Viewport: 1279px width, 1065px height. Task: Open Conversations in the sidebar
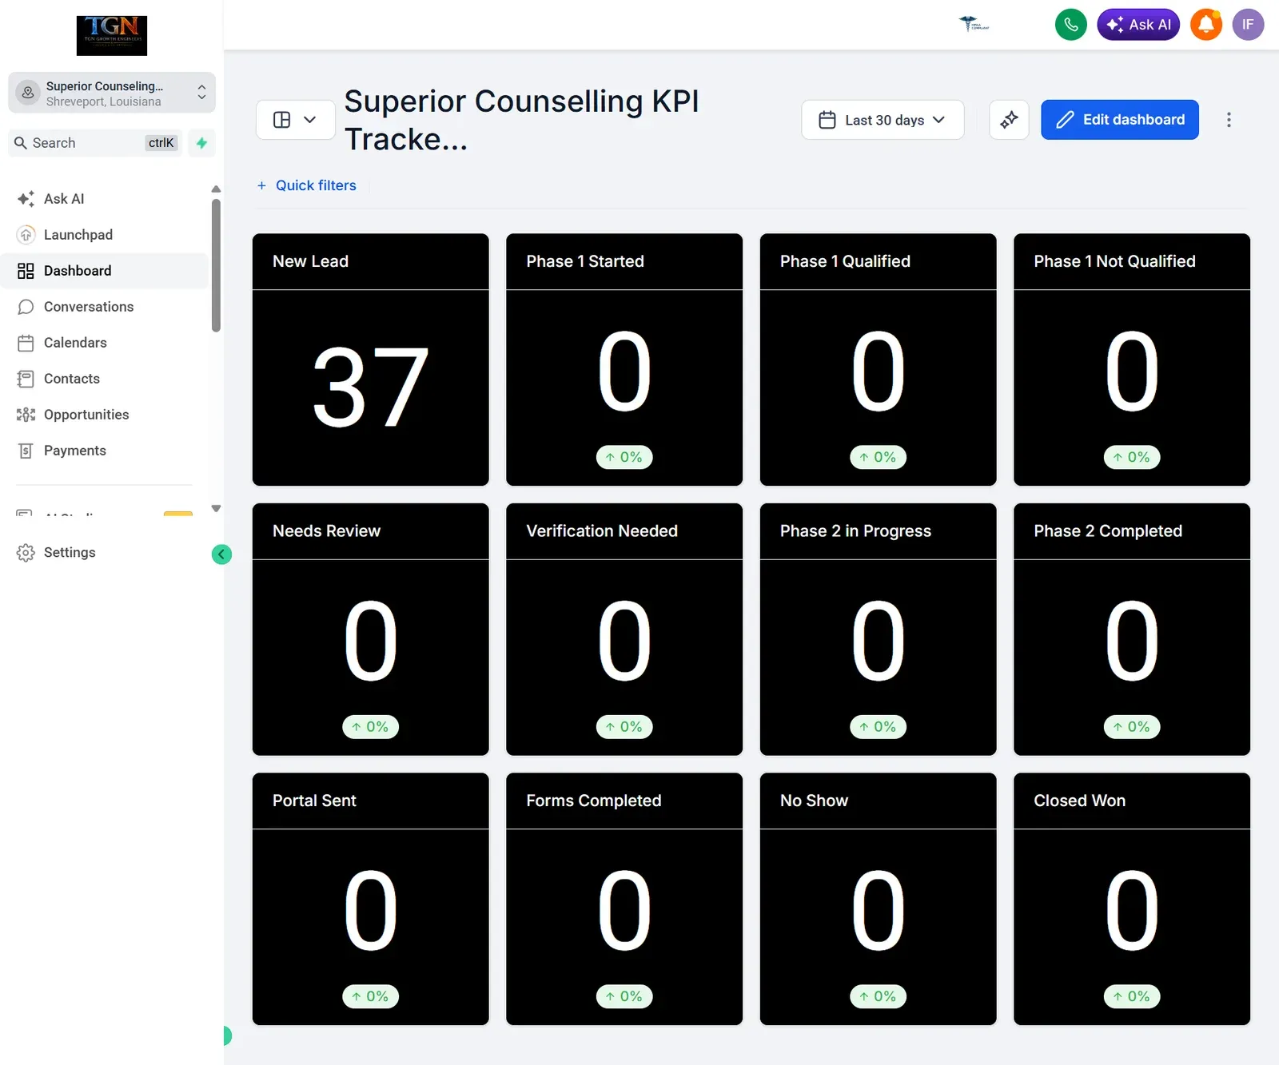(104, 307)
